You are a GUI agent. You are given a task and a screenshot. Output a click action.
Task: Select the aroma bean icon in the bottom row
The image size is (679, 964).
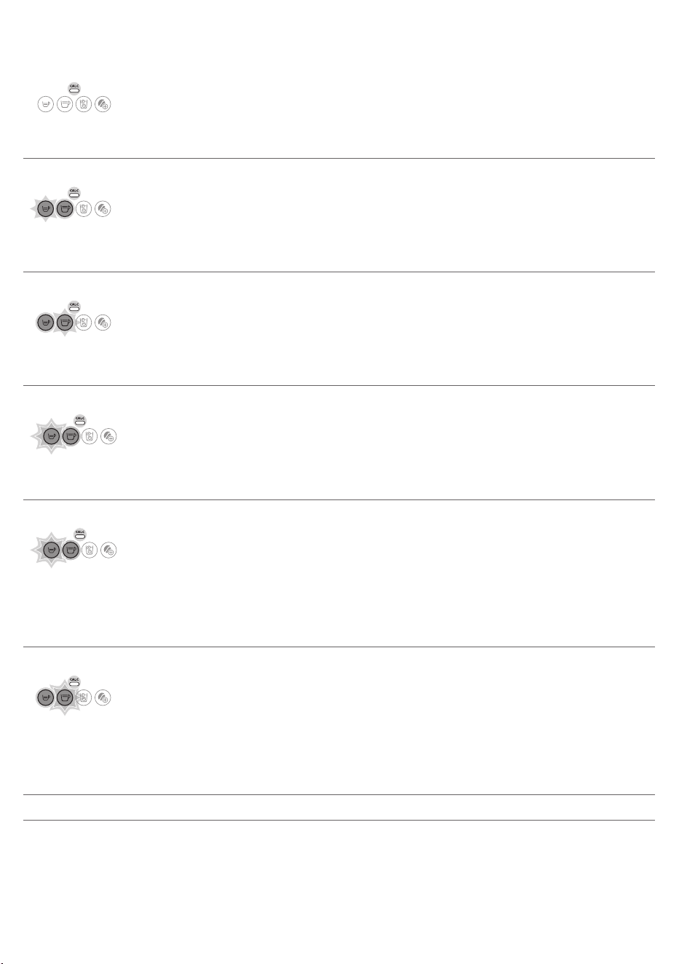[x=103, y=698]
